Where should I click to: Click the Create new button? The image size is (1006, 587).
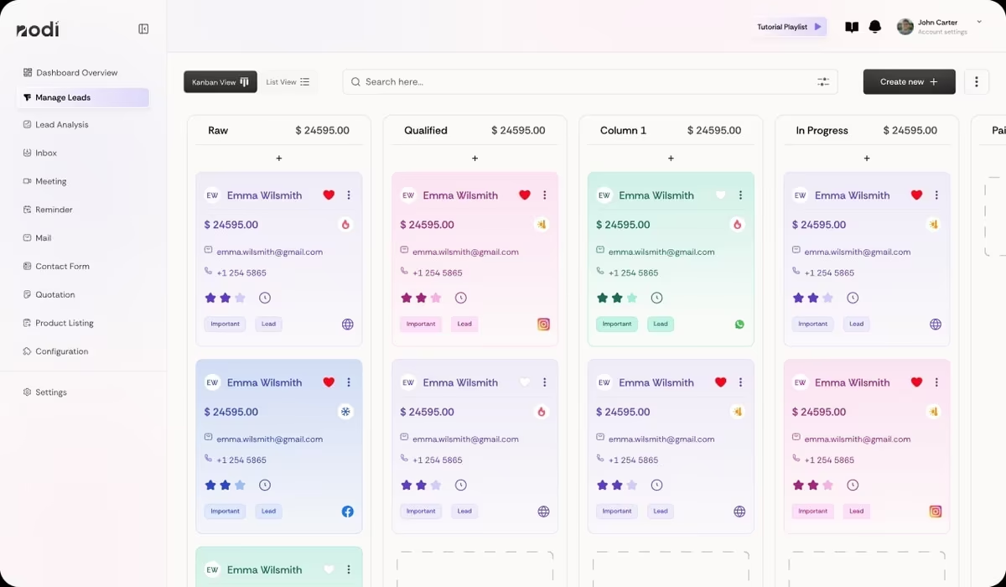(x=910, y=81)
